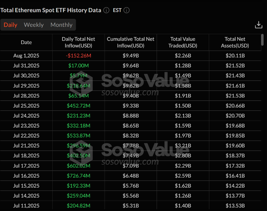Click the $726.74M inflow on Jul 16
267x211 pixels.
78,176
